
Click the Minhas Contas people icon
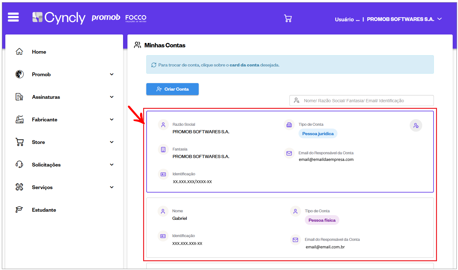click(137, 45)
